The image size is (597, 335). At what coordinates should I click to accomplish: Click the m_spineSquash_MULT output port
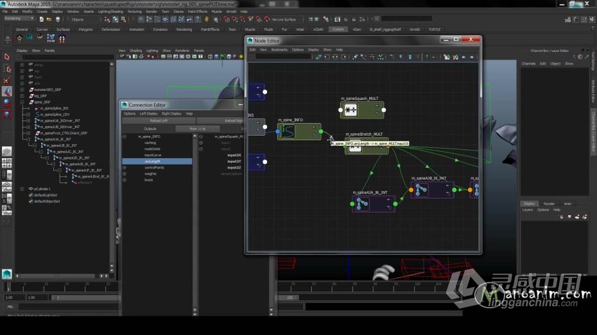(383, 110)
